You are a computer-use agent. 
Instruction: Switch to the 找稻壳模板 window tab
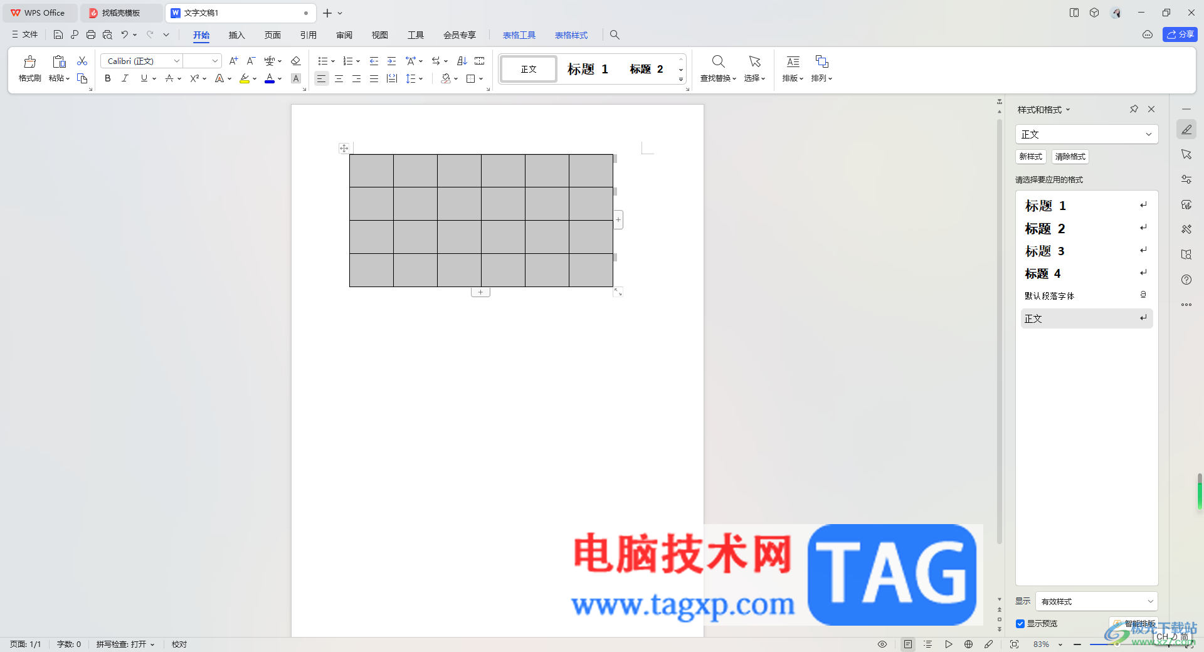click(121, 13)
